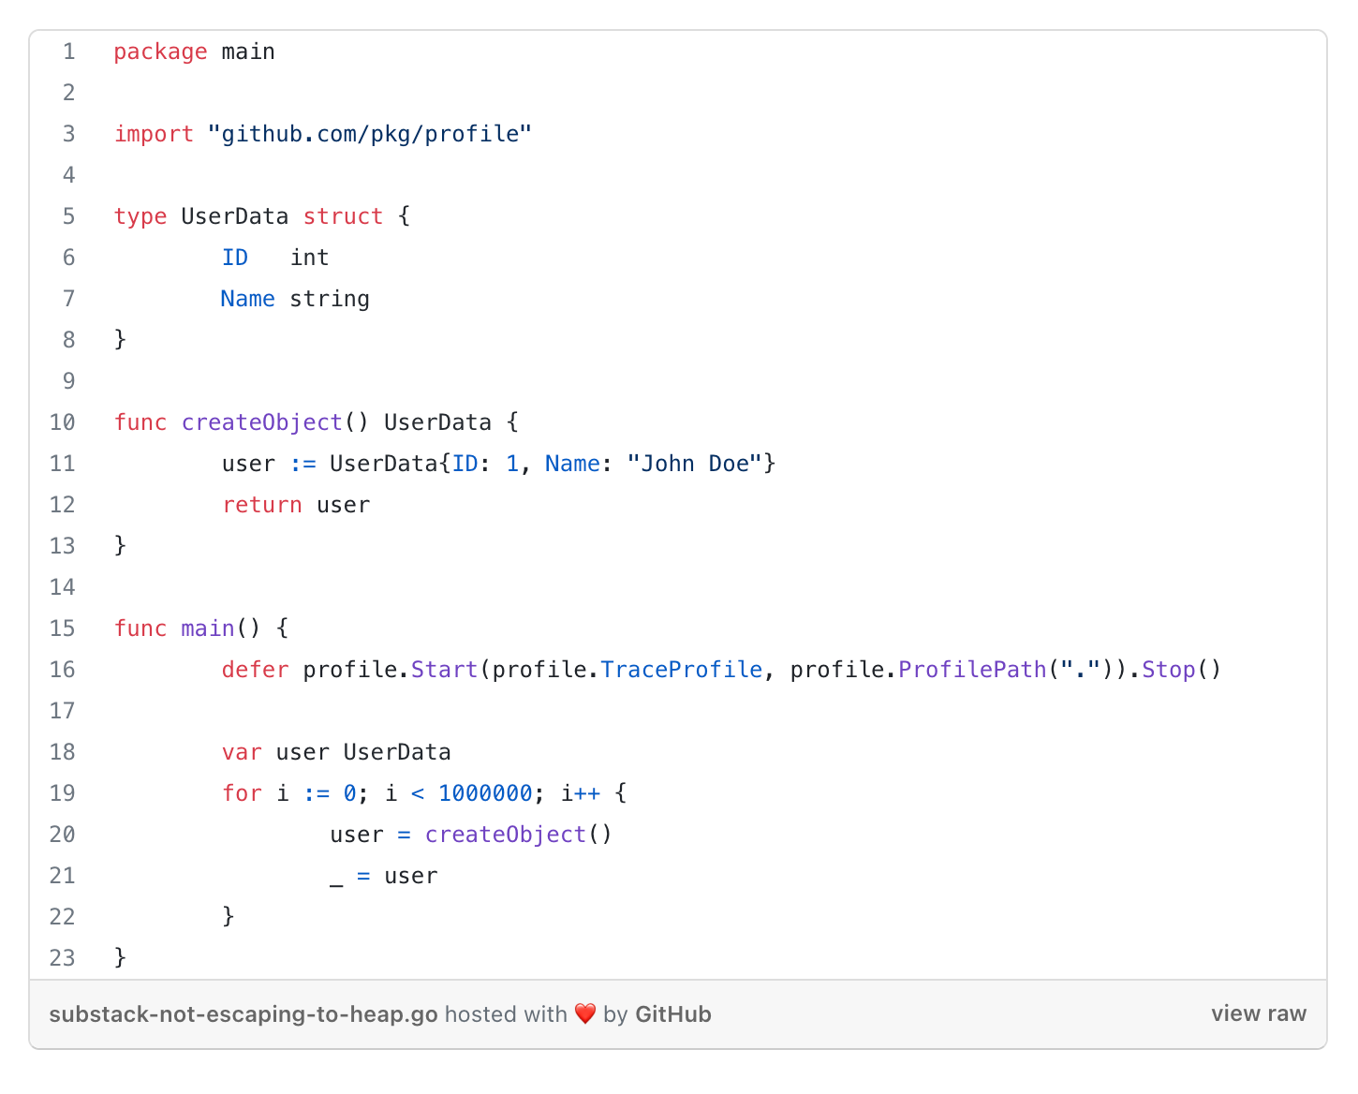
Task: Click the return keyword on line 12
Action: click(x=262, y=505)
